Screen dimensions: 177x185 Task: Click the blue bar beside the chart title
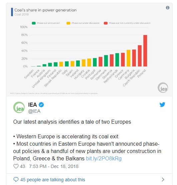tap(12, 12)
